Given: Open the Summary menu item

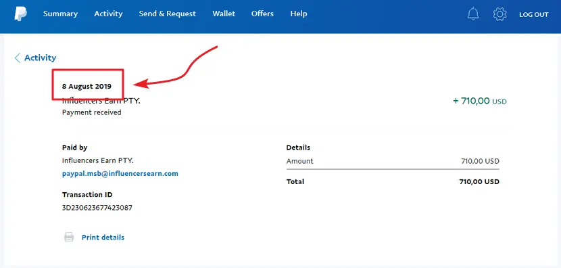Looking at the screenshot, I should pos(60,14).
